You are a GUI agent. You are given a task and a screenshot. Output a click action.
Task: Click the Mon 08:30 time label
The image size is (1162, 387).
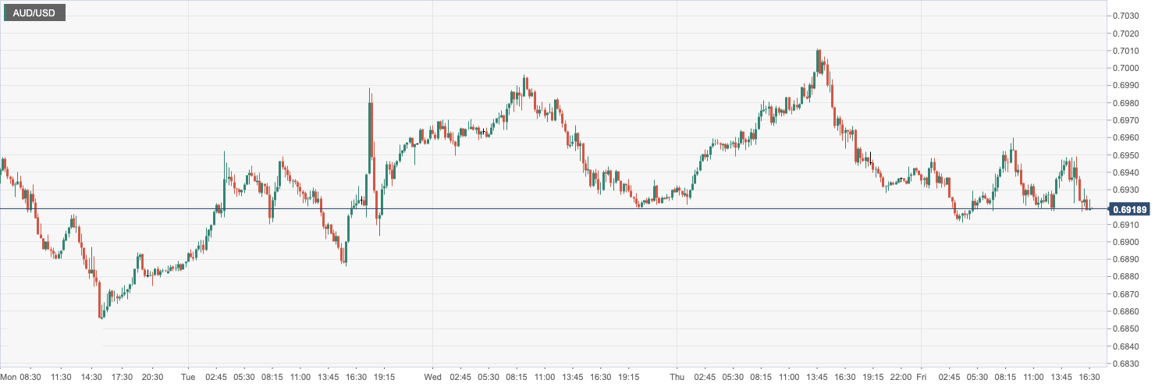point(21,377)
